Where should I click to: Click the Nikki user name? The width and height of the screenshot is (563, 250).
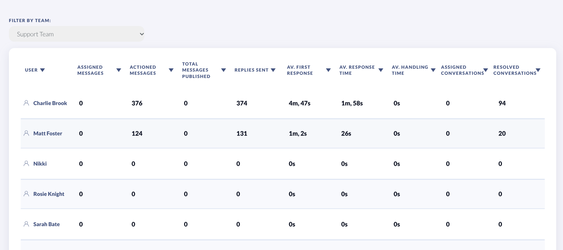[40, 164]
